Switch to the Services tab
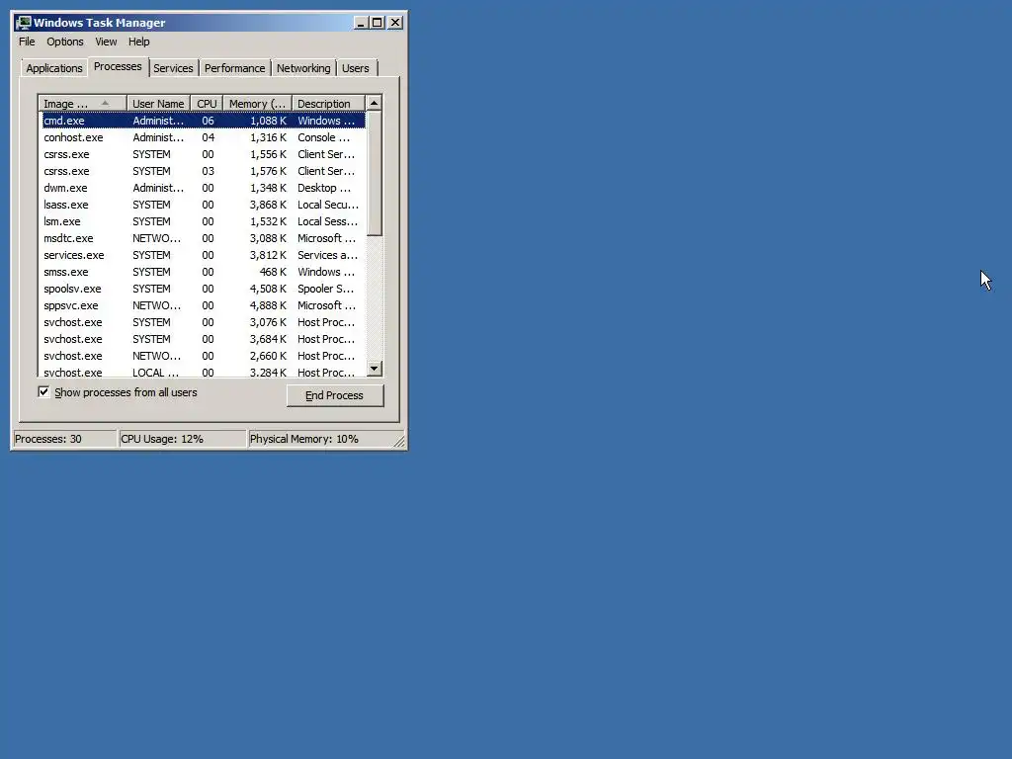 point(173,68)
